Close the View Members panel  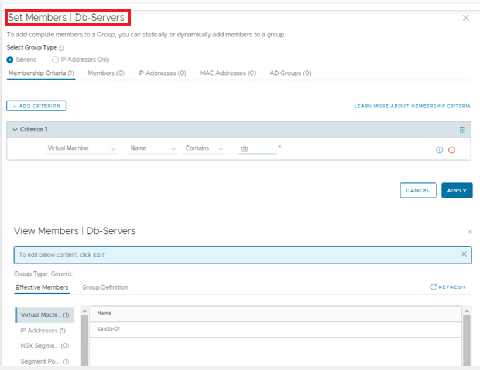click(469, 232)
